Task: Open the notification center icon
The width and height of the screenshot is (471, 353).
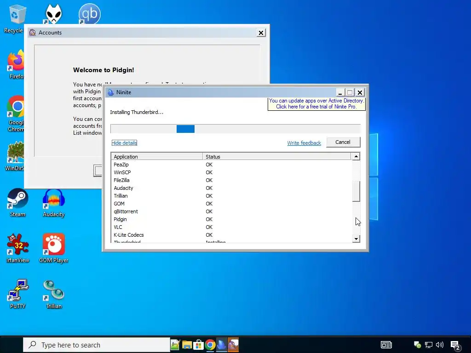Action: tap(455, 346)
